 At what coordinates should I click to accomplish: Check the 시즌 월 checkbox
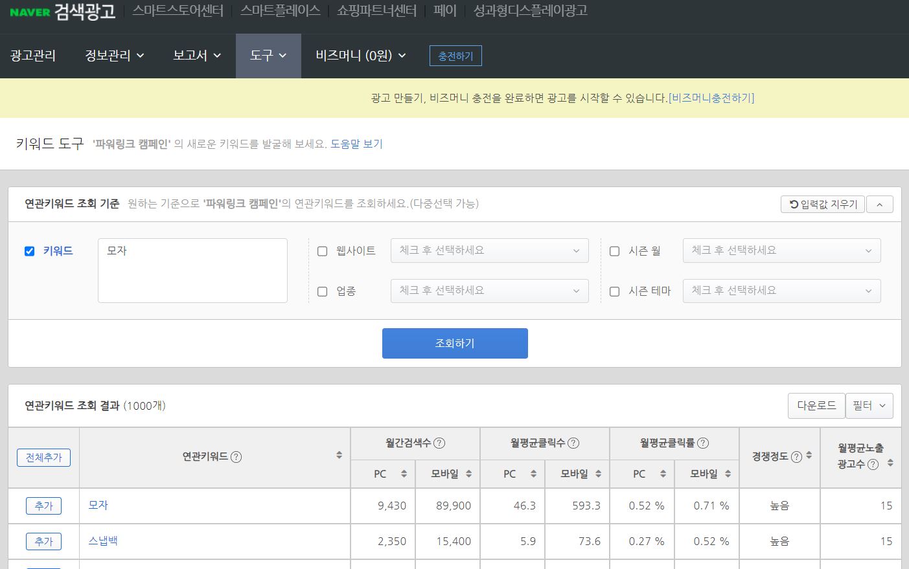614,251
